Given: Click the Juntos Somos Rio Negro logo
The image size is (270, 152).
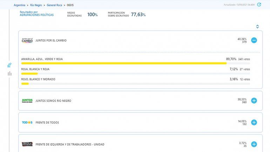Looking at the screenshot, I should [27, 101].
